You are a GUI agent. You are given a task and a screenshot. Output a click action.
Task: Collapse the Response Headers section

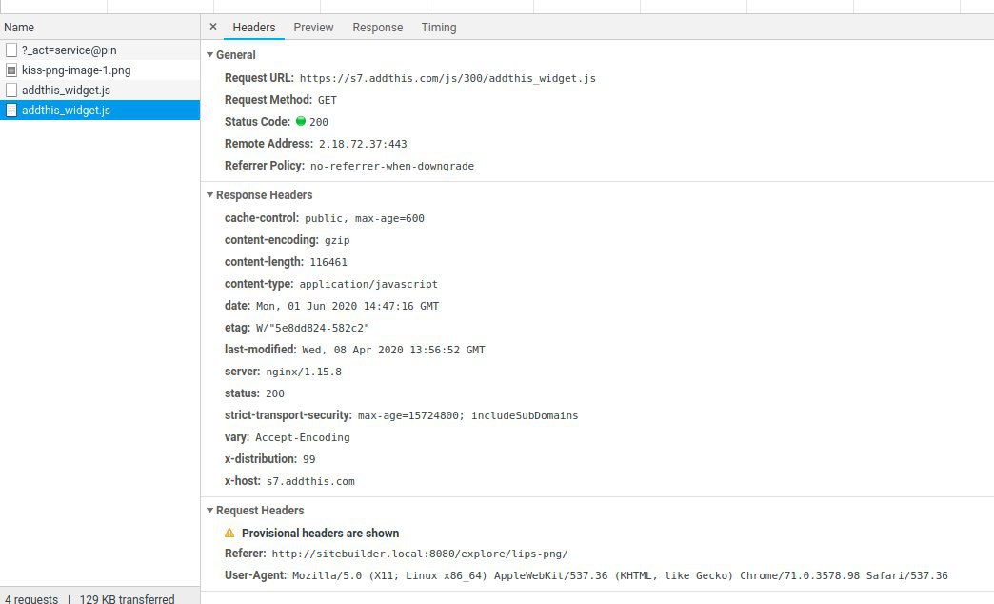(x=209, y=194)
